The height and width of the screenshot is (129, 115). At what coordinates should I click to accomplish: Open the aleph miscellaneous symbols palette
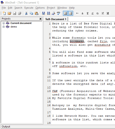pyautogui.click(x=103, y=13)
